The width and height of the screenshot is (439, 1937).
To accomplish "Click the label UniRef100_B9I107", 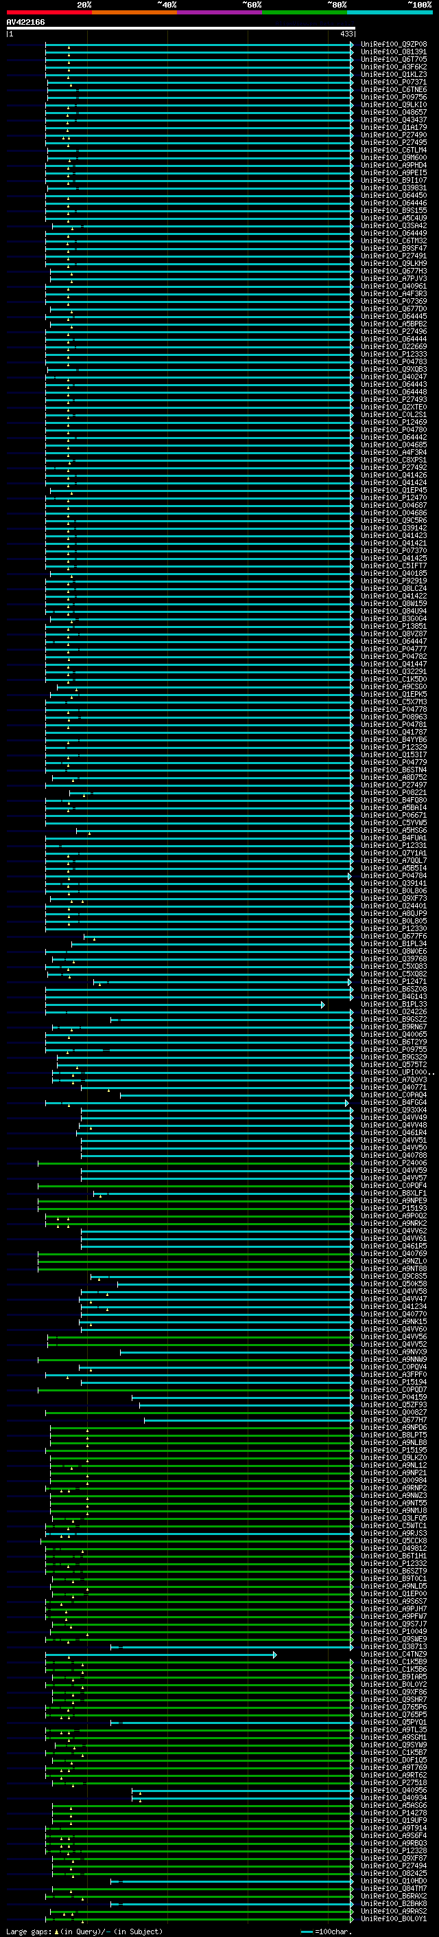I will pyautogui.click(x=394, y=180).
